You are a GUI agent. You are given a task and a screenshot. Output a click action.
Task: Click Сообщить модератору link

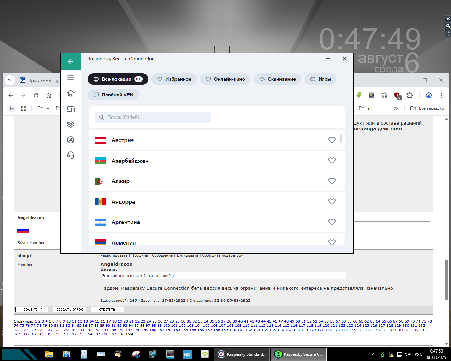click(222, 255)
